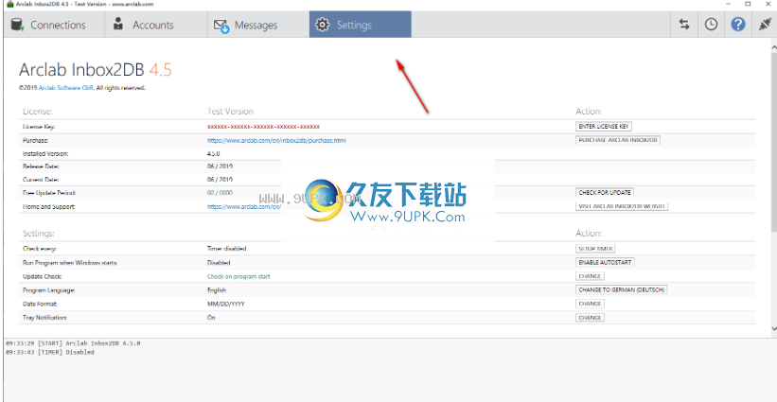This screenshot has width=777, height=402.
Task: Click the [START] Arclab Inbox2DB log line
Action: (x=73, y=343)
